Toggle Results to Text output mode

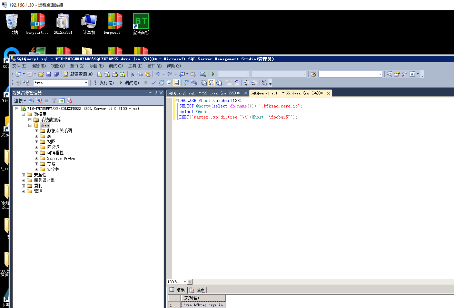204,83
